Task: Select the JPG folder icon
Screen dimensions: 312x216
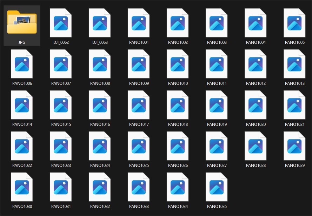Action: pyautogui.click(x=22, y=23)
